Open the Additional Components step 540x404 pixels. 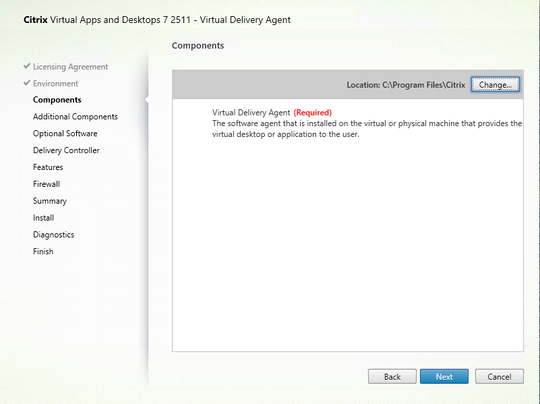[75, 116]
